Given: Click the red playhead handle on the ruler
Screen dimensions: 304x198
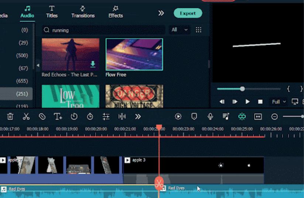Looking at the screenshot, I should pyautogui.click(x=159, y=127).
